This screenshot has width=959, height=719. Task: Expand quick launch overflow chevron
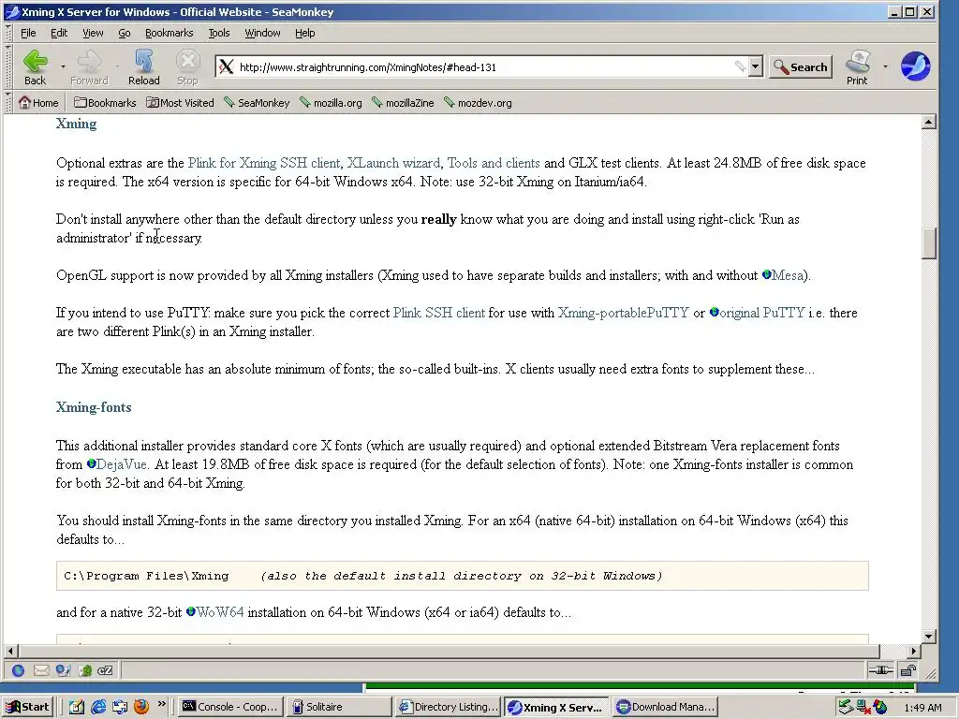pos(161,704)
